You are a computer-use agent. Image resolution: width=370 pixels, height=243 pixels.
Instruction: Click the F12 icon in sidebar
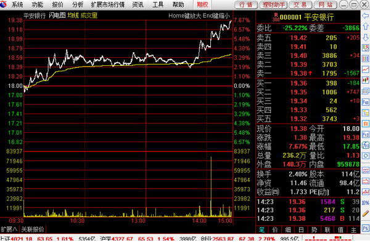366,135
